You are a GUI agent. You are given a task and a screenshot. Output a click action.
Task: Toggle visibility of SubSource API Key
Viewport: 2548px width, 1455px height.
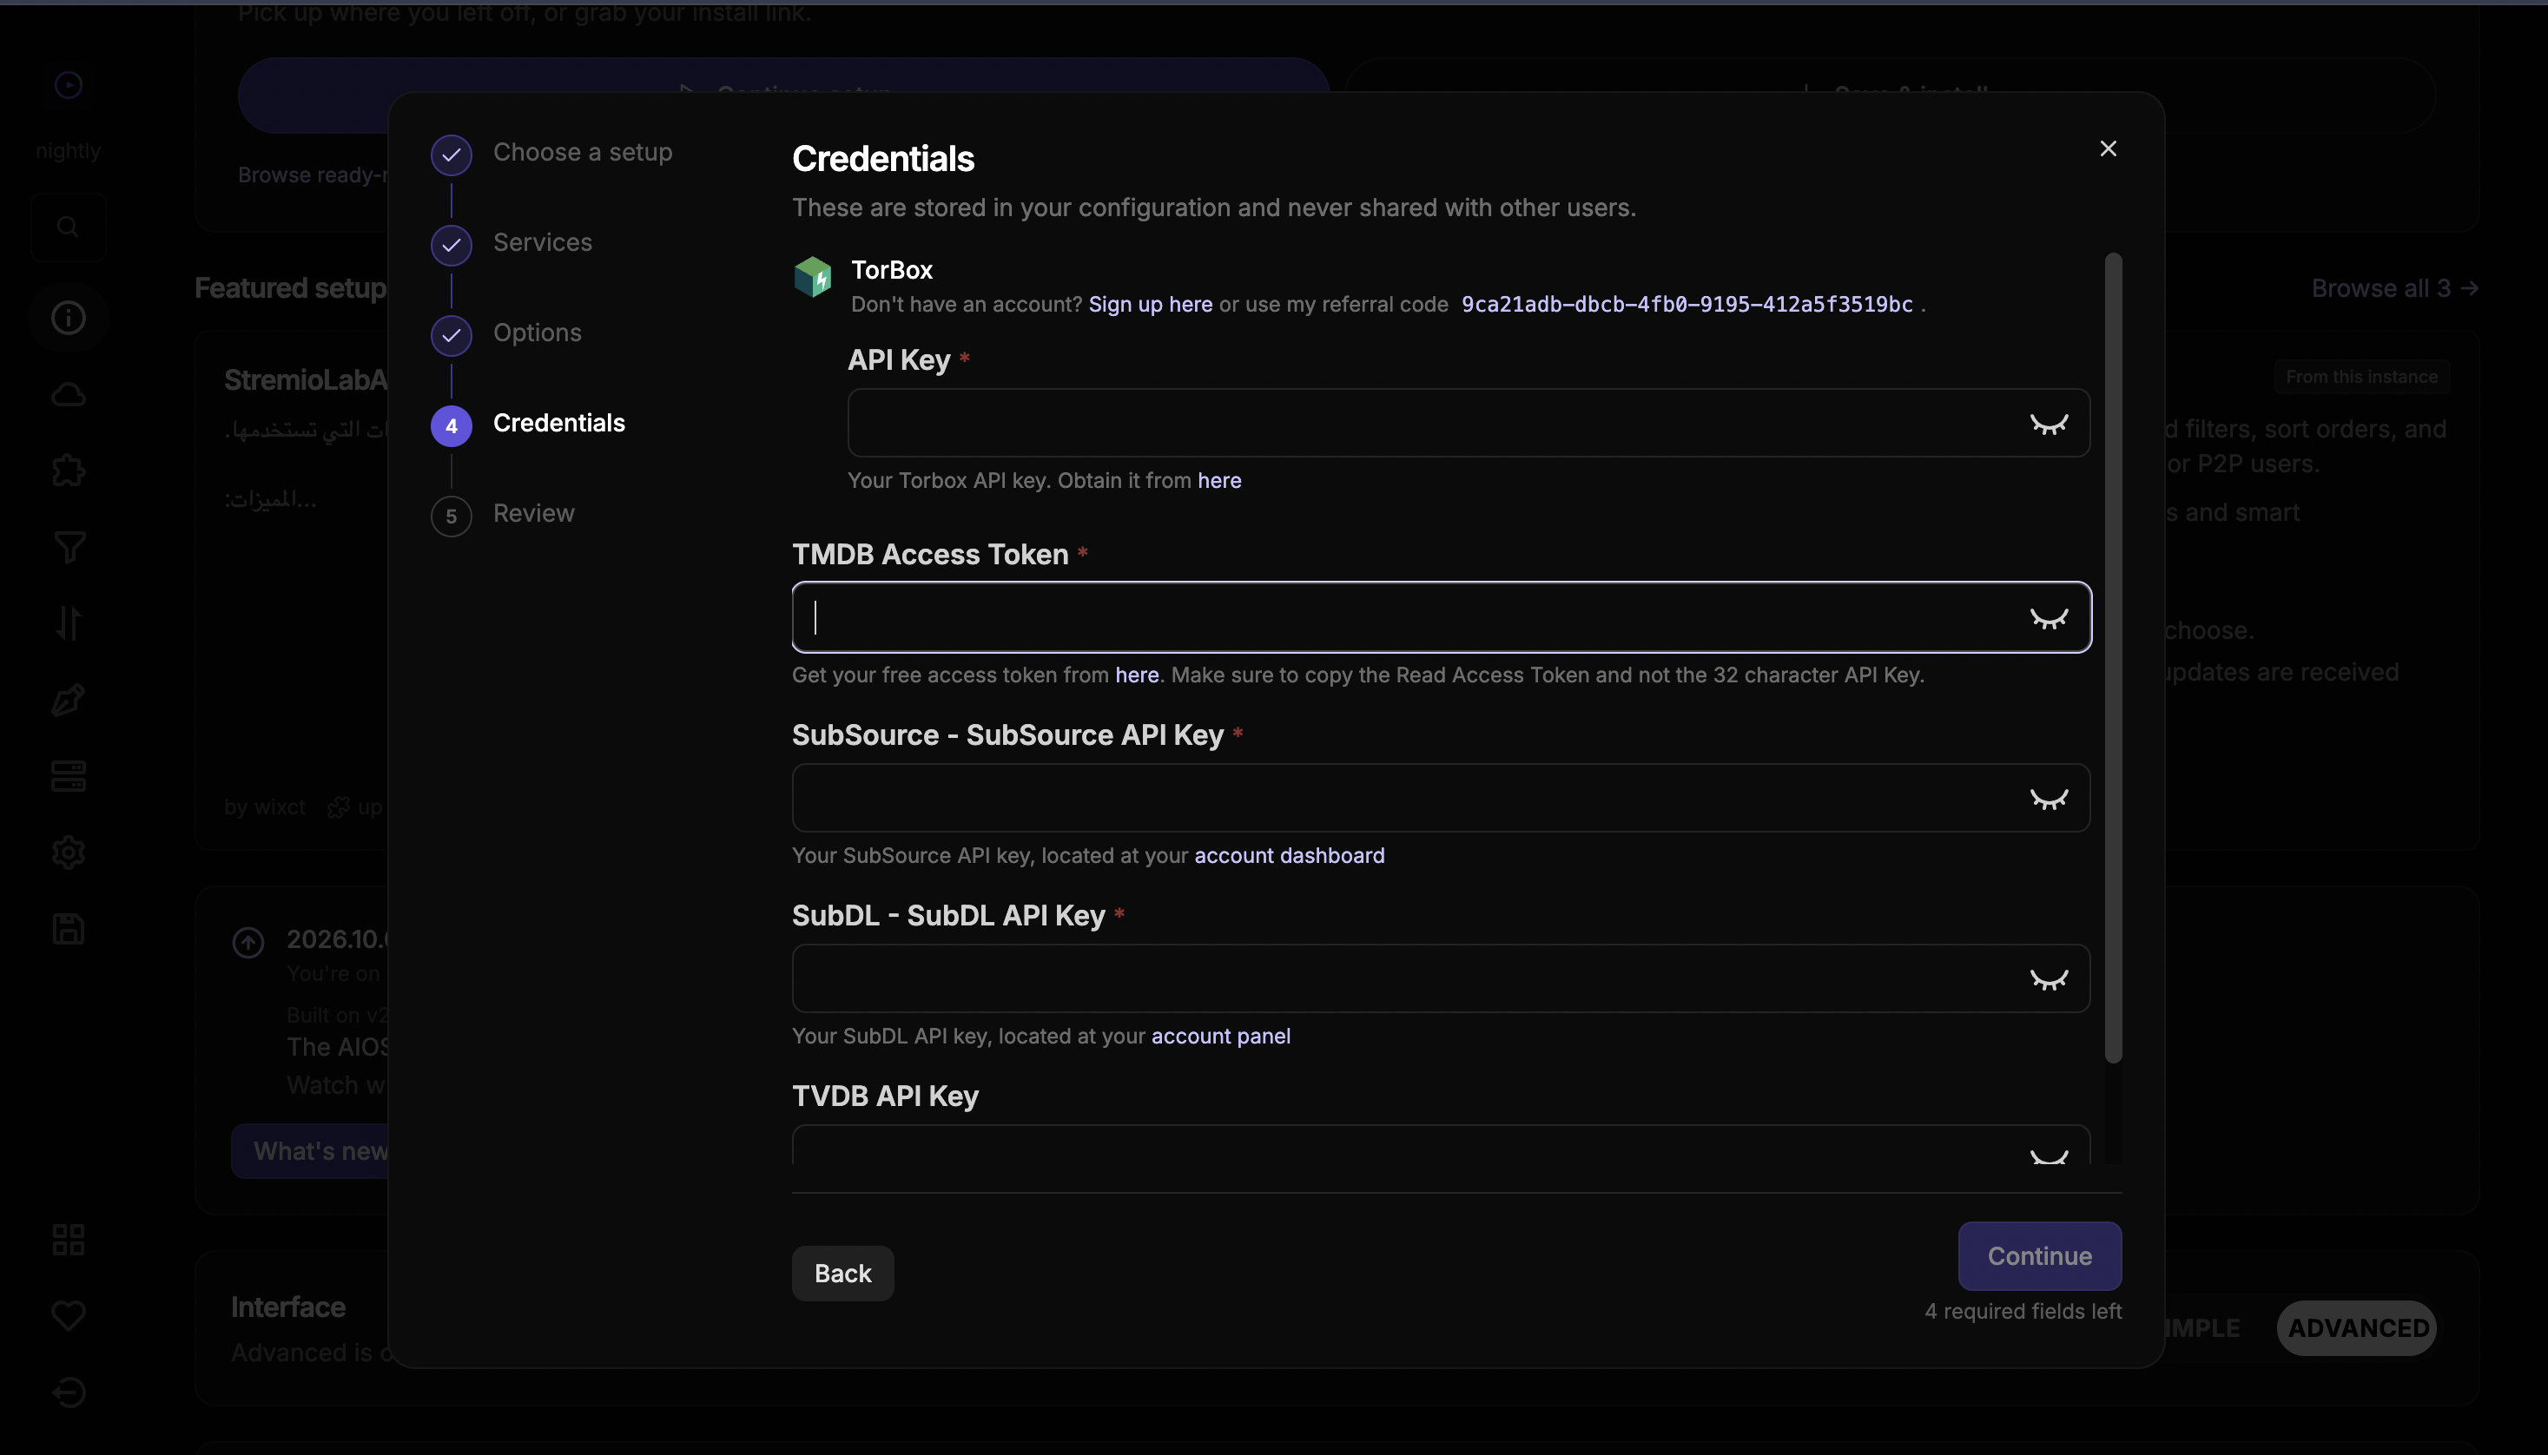point(2048,799)
